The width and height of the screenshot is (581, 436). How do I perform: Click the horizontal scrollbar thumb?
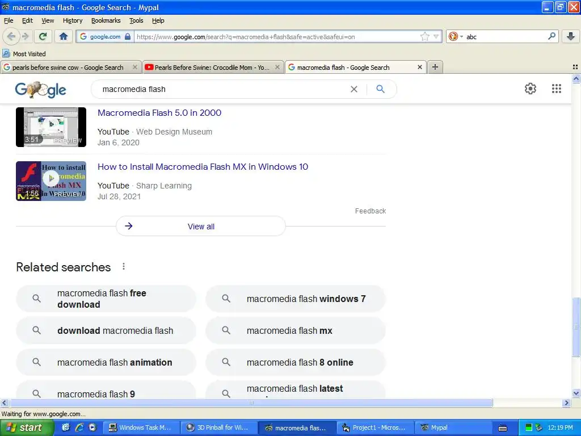tap(251, 403)
